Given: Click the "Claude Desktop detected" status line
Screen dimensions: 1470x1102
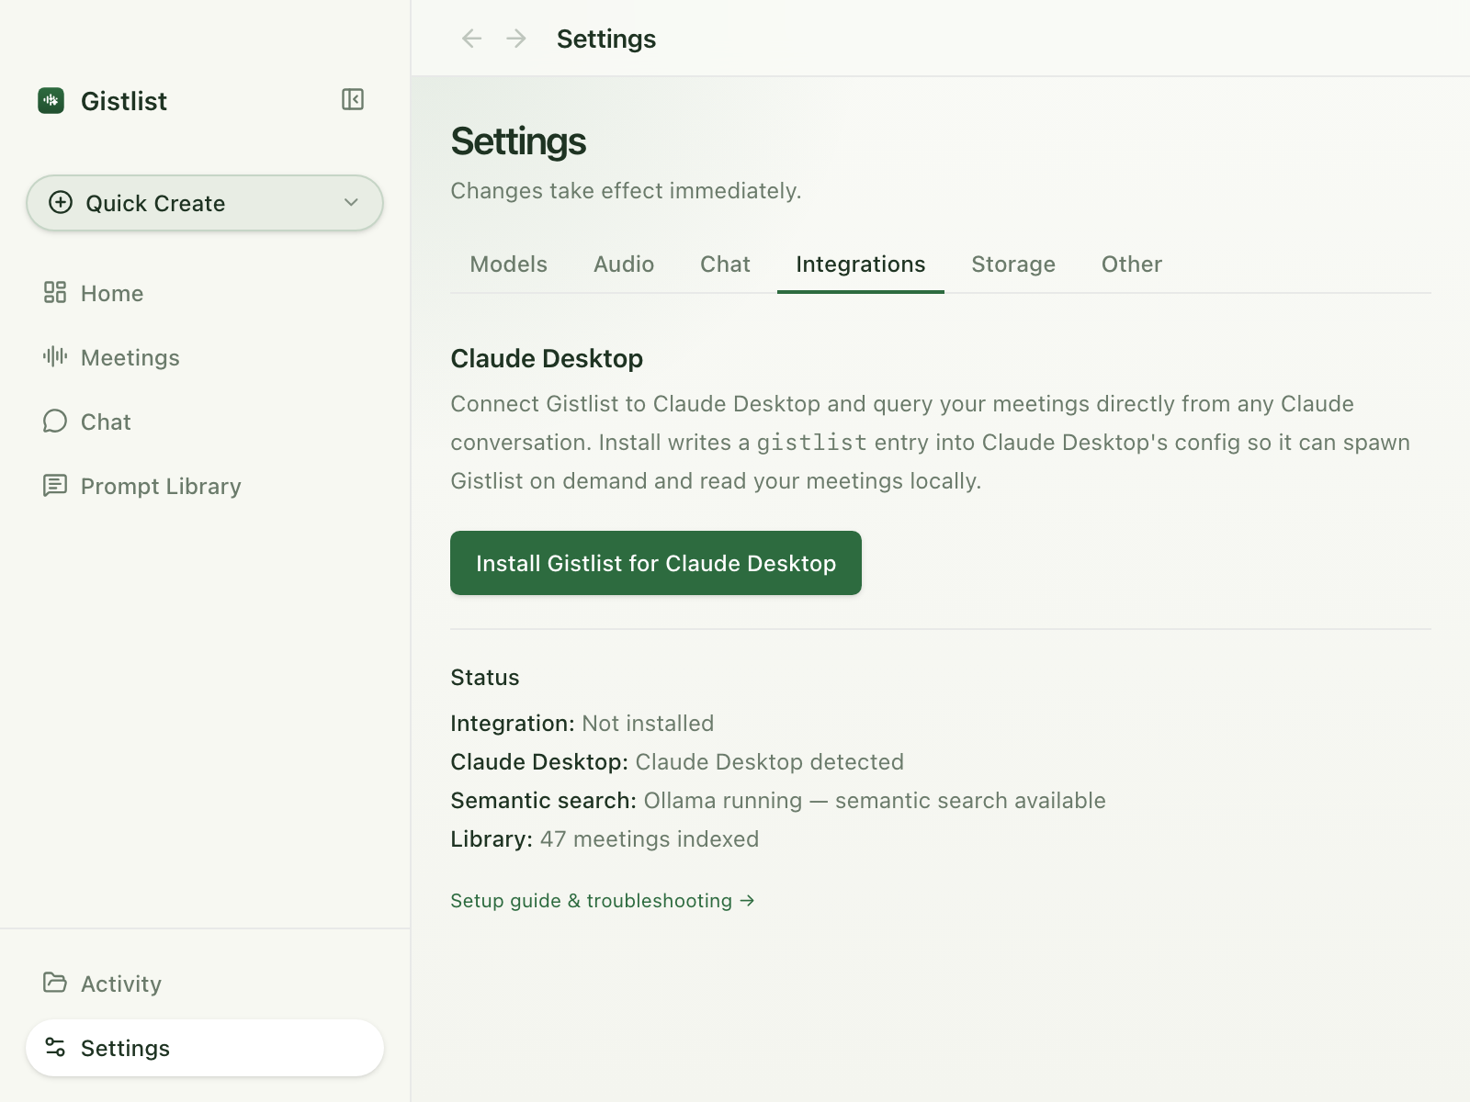Looking at the screenshot, I should pos(677,762).
